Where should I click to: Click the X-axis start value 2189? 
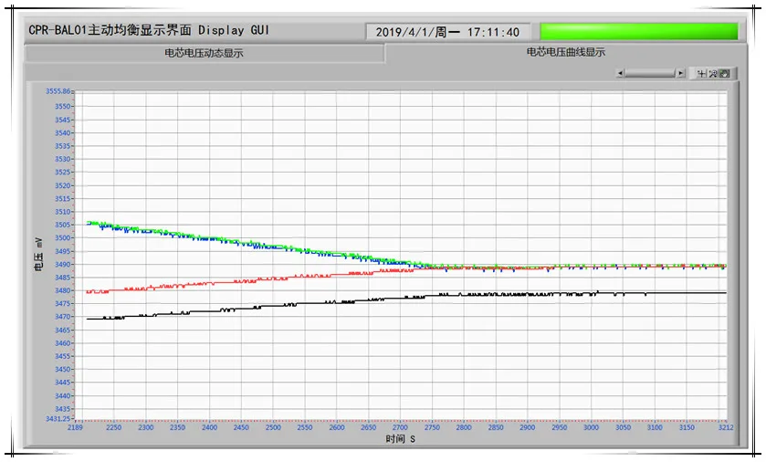(x=75, y=427)
